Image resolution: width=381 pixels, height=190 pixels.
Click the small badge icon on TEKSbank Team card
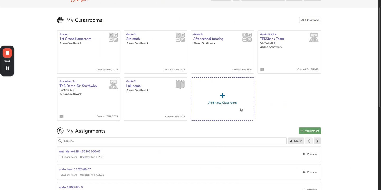pos(262,69)
